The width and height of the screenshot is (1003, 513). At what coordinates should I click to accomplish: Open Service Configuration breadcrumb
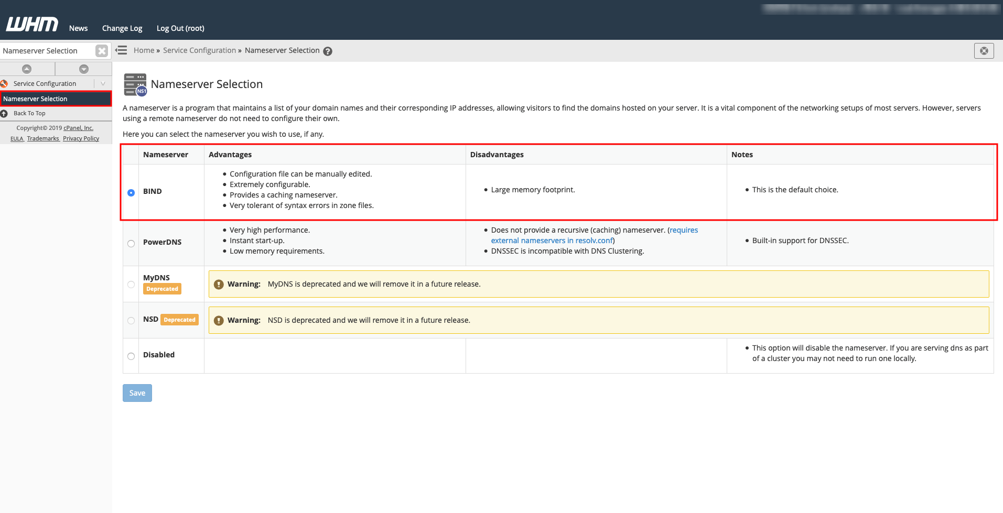tap(199, 50)
